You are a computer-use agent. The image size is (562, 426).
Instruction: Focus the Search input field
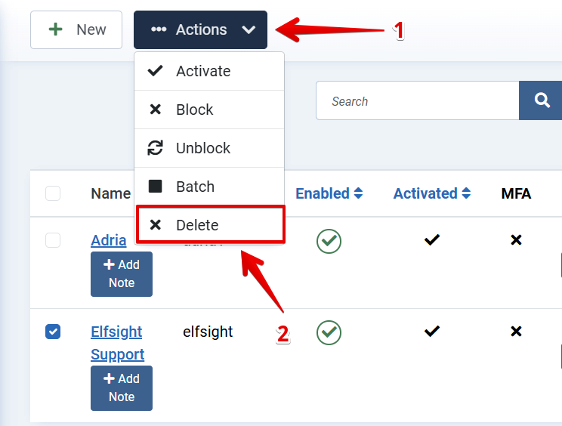pos(417,100)
